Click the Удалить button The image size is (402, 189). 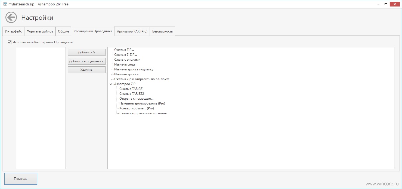(86, 70)
